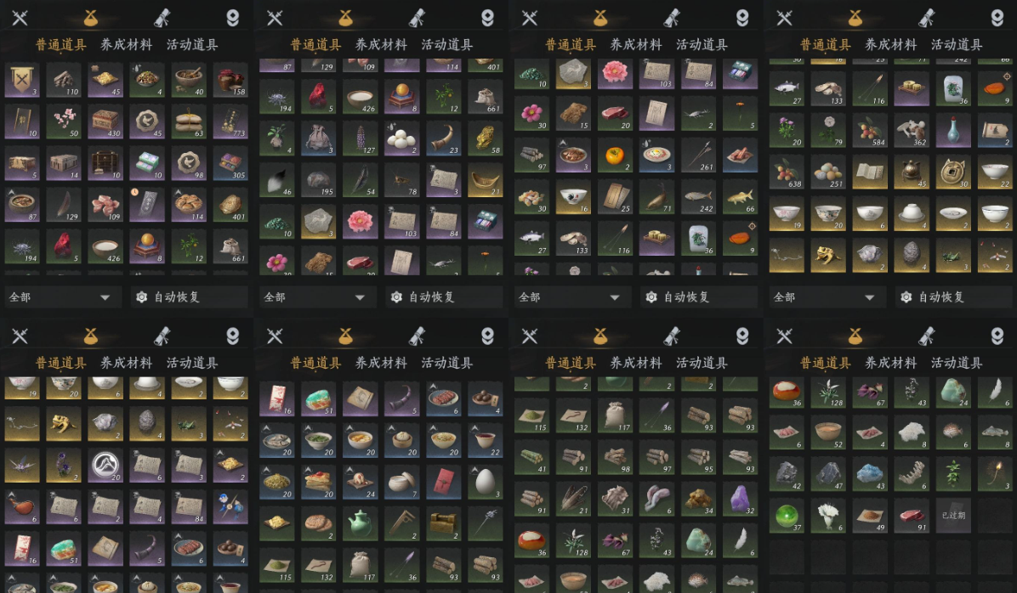Open the helmet category icon in top-left panel
The width and height of the screenshot is (1017, 593).
(x=233, y=18)
